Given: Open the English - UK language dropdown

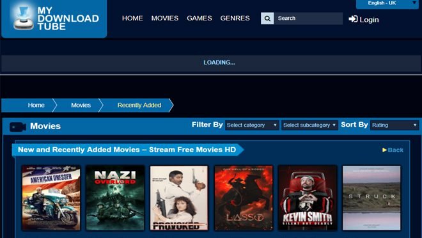Looking at the screenshot, I should (x=387, y=4).
